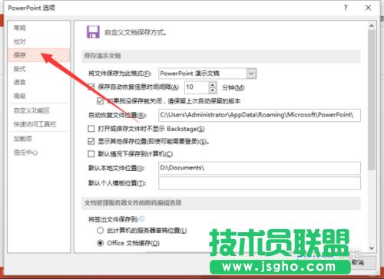Toggle 显示其他保存位置 checkbox

(91, 141)
